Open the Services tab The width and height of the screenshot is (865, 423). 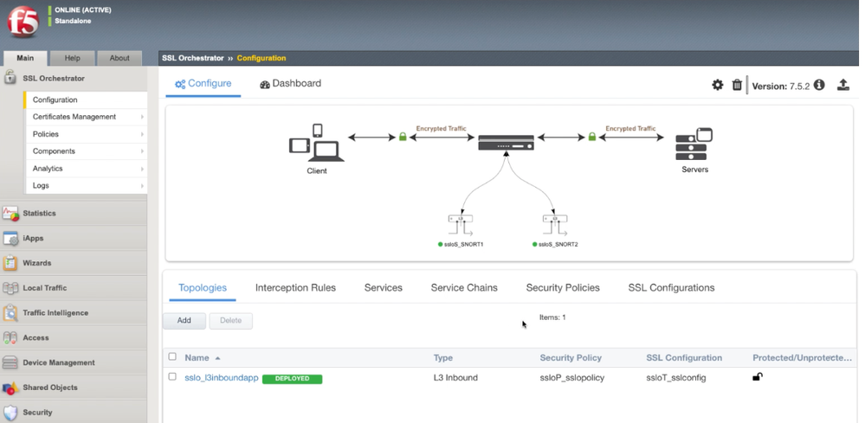point(384,287)
